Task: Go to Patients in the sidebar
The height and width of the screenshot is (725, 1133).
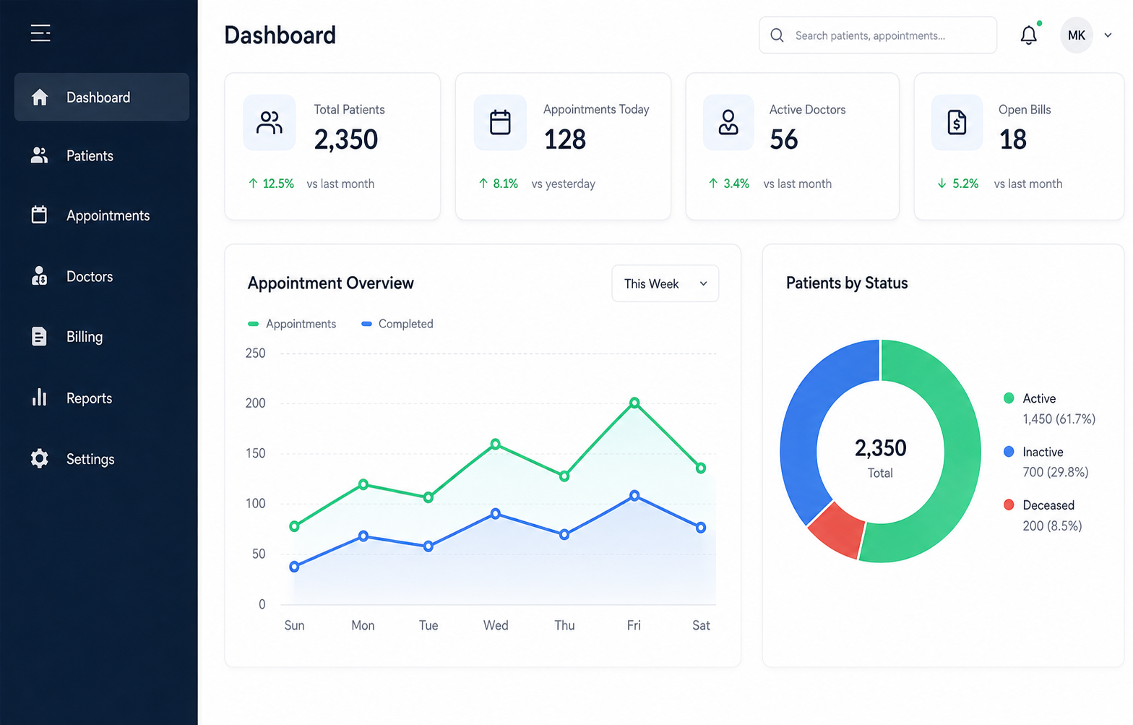Action: (102, 155)
